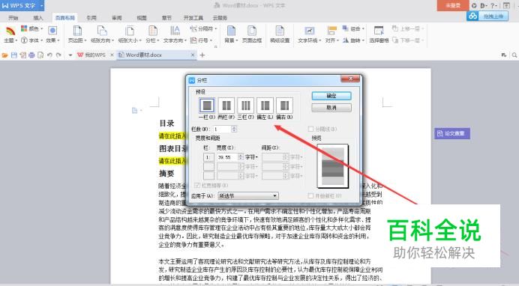Click the navigation icon beside page margin

[135, 110]
